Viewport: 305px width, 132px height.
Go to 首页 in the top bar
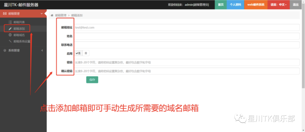[x=221, y=5]
